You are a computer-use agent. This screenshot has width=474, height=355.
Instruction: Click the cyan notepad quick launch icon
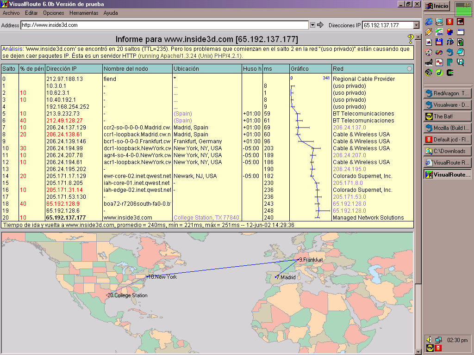click(x=461, y=52)
